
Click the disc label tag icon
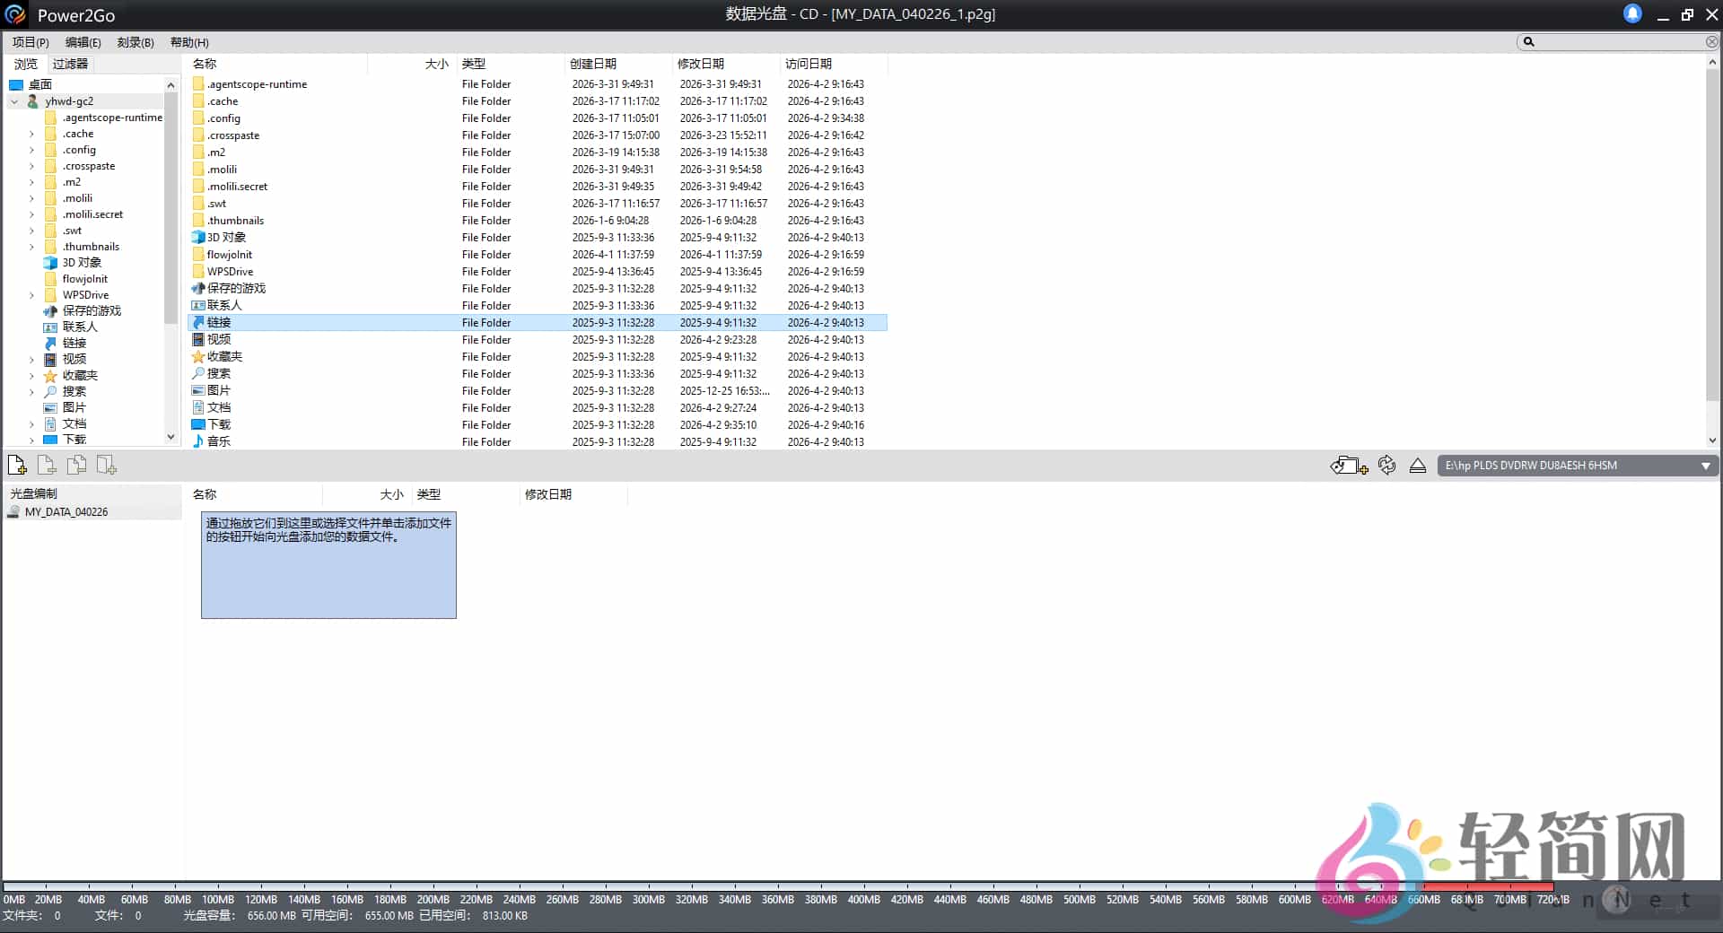(x=1348, y=466)
